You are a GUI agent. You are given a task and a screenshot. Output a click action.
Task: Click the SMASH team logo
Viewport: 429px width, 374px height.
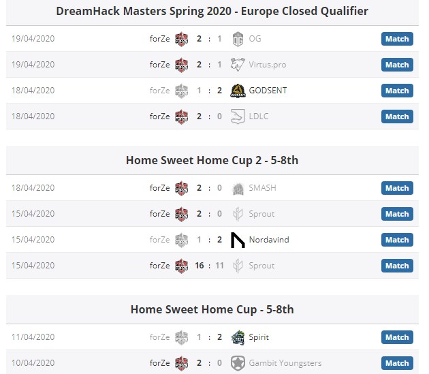238,188
